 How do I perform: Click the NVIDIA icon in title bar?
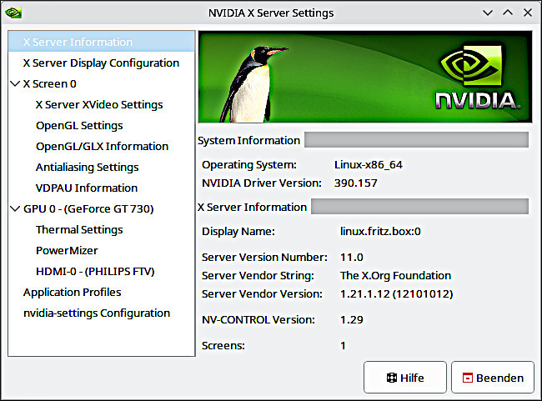click(13, 13)
